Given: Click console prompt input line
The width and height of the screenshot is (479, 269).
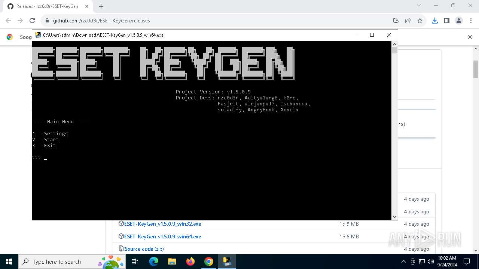Looking at the screenshot, I should pos(40,158).
